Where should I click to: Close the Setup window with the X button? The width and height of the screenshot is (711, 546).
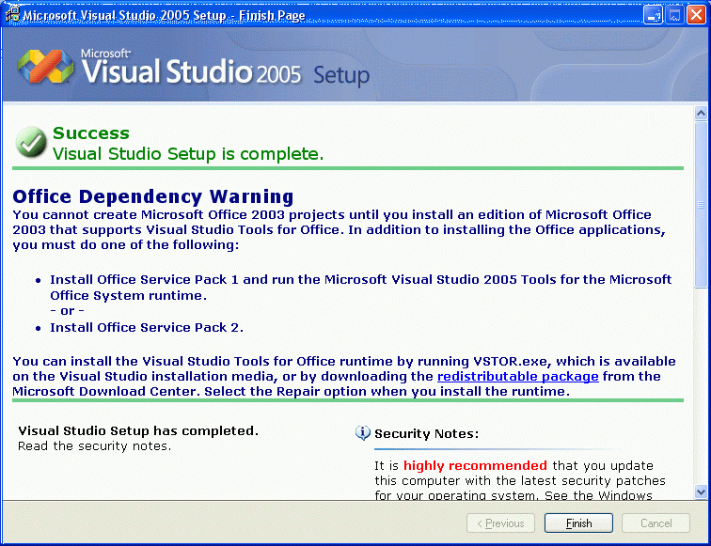tap(696, 15)
